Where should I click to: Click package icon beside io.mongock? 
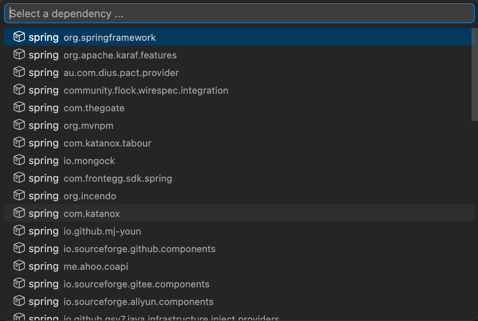[19, 160]
